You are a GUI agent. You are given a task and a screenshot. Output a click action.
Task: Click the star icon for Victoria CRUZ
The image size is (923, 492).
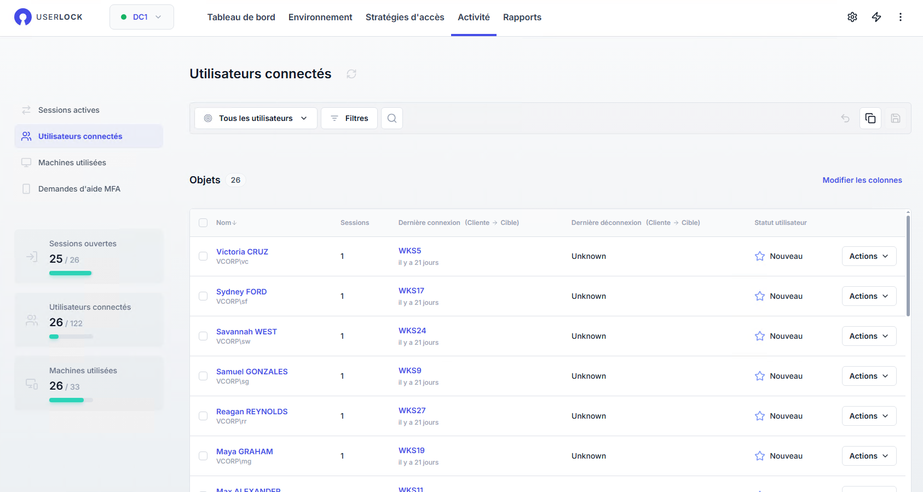click(759, 256)
